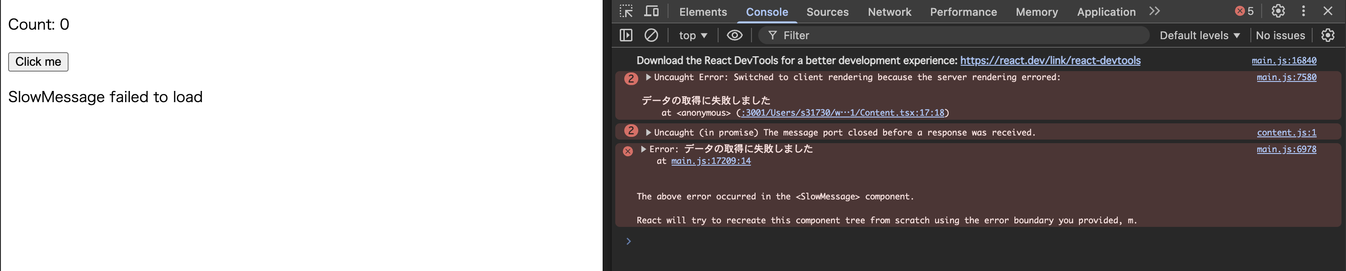Switch to the Network tab
Viewport: 1346px width, 271px height.
coord(890,12)
